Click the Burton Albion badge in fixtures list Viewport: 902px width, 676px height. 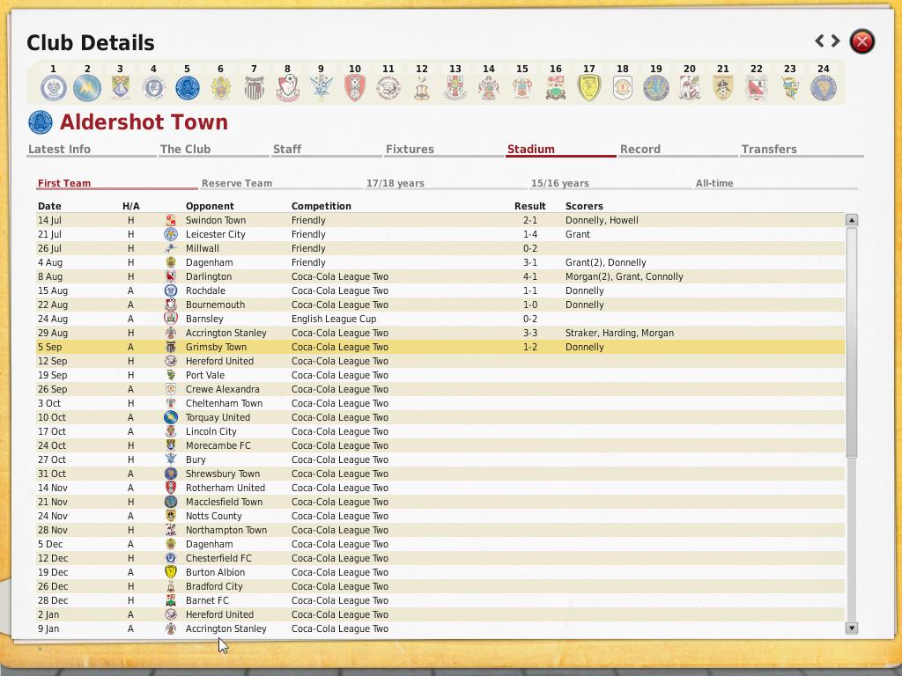coord(171,572)
